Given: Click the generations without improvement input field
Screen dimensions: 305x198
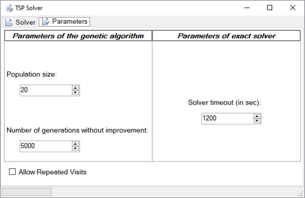Looking at the screenshot, I should (43, 146).
